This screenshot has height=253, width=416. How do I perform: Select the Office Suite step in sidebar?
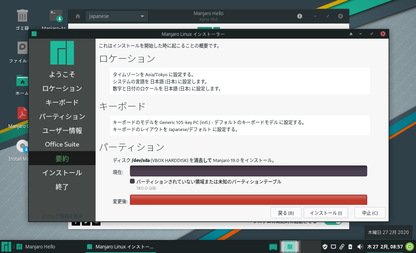(62, 144)
